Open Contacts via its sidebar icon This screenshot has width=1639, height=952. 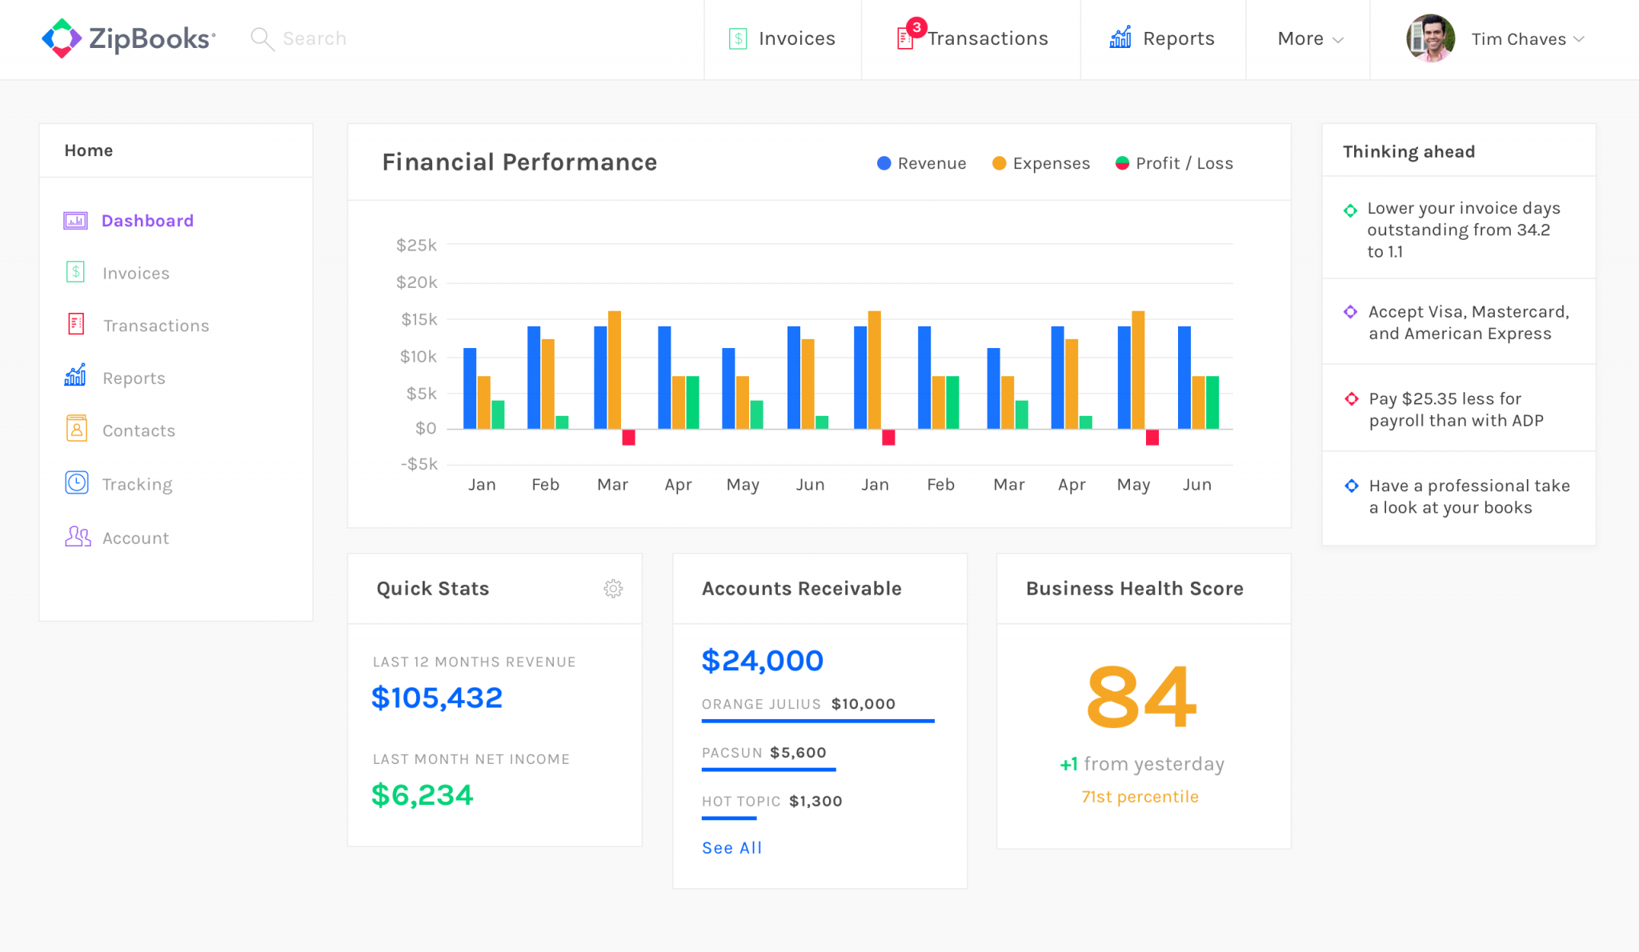74,430
